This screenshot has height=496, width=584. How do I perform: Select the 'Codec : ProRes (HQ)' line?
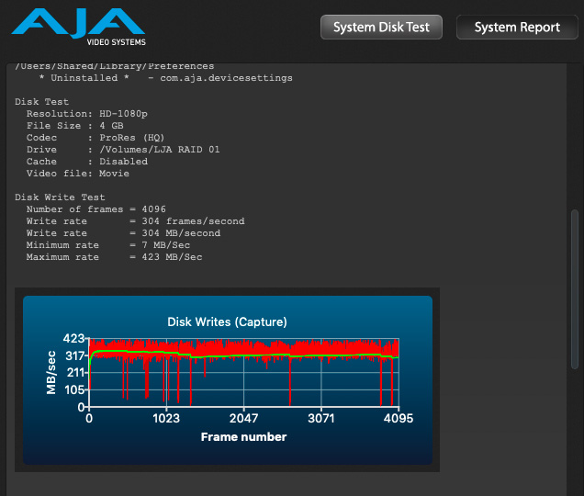95,138
